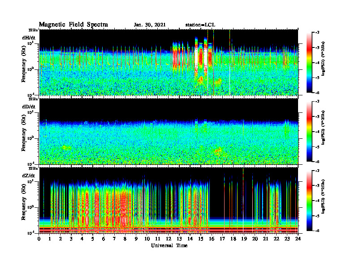Click the color scale bar beside dH/dt panel
The width and height of the screenshot is (355, 274).
tap(309, 63)
